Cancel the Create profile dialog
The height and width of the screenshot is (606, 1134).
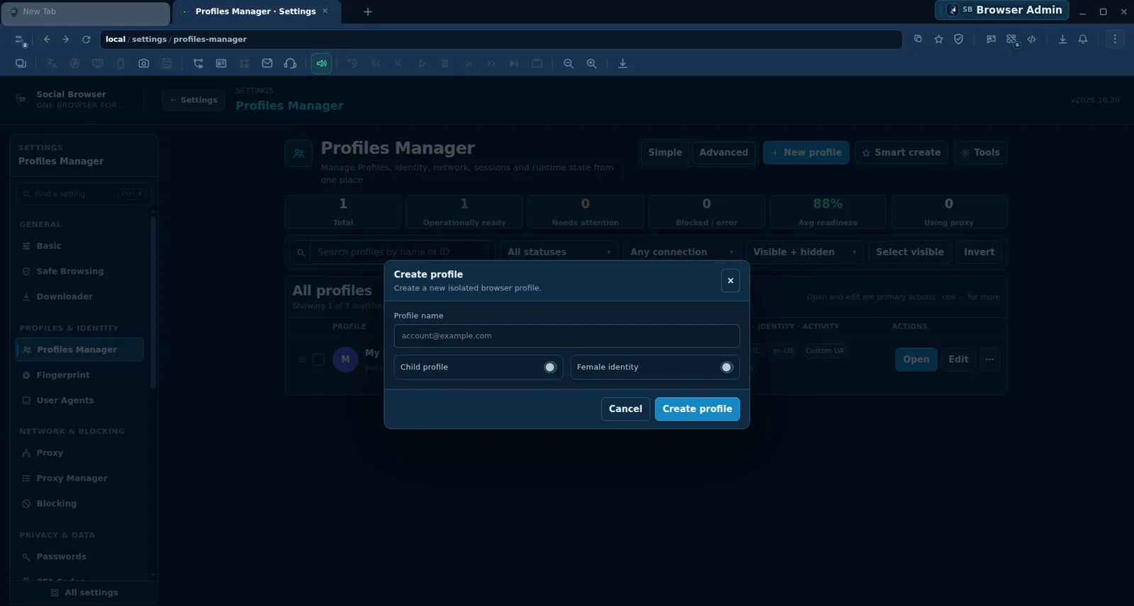(x=625, y=408)
